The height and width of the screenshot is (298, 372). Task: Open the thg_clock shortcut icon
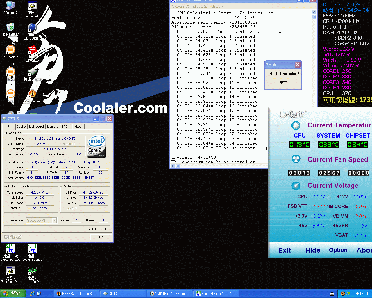tap(32, 275)
